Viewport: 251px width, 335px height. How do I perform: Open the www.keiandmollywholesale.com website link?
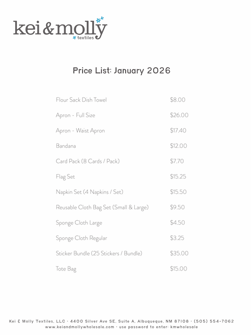tap(79, 327)
